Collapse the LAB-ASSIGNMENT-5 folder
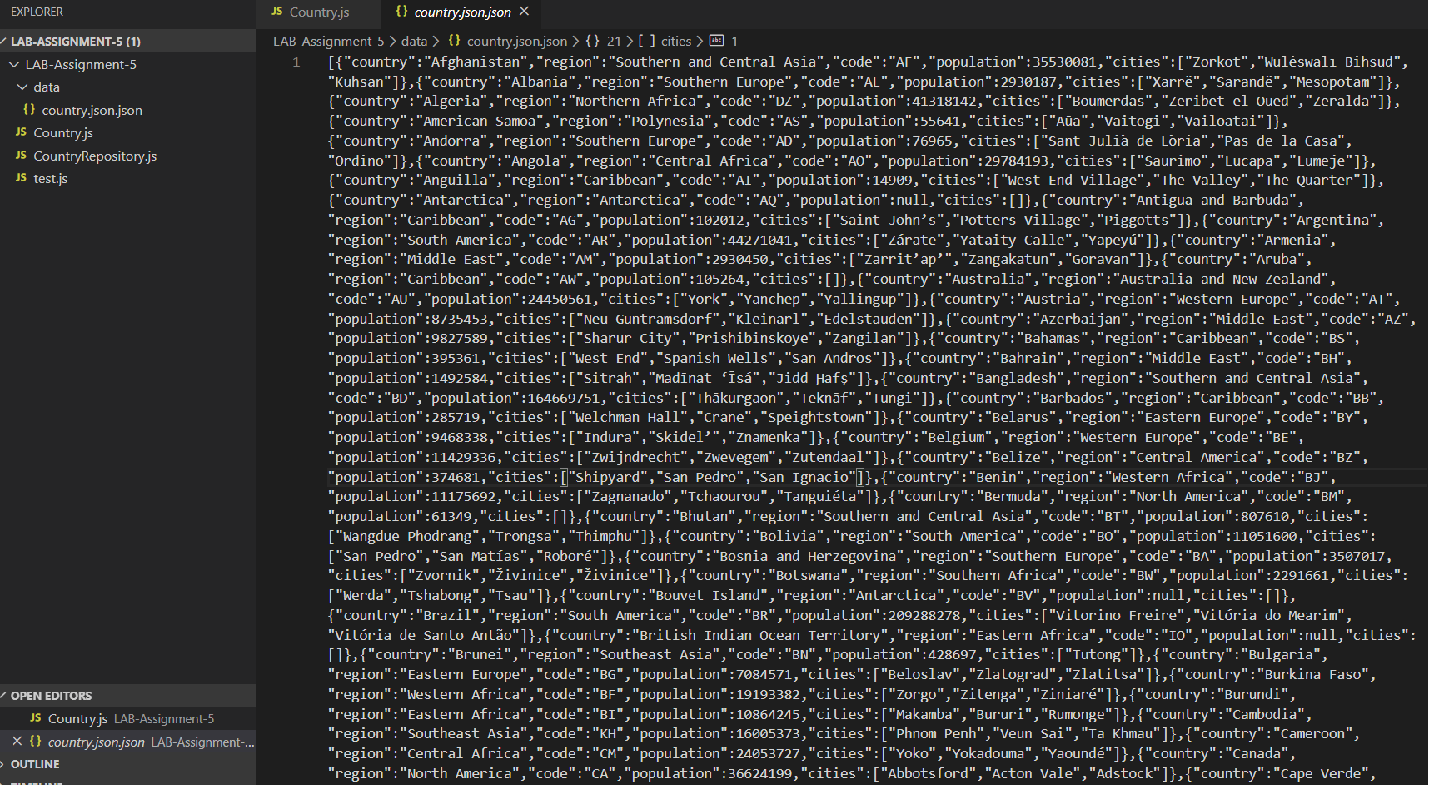Image resolution: width=1429 pixels, height=789 pixels. 14,64
